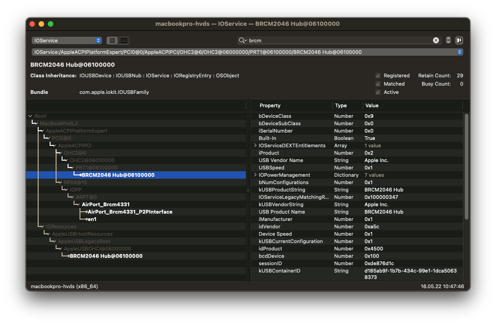Select the idProduct value 0x4500

tap(374, 249)
